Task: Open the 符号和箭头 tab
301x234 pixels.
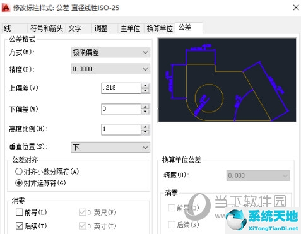Action: (46, 28)
